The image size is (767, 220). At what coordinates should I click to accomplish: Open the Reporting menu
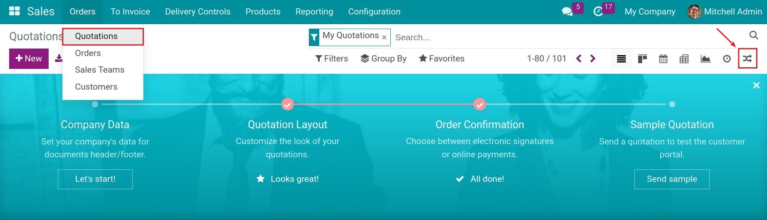pyautogui.click(x=314, y=12)
